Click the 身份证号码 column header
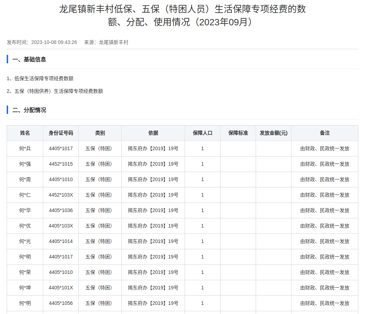The height and width of the screenshot is (314, 365). (61, 133)
